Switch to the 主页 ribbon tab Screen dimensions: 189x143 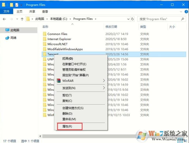[20, 12]
